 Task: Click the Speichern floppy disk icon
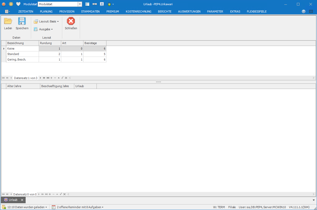[22, 21]
